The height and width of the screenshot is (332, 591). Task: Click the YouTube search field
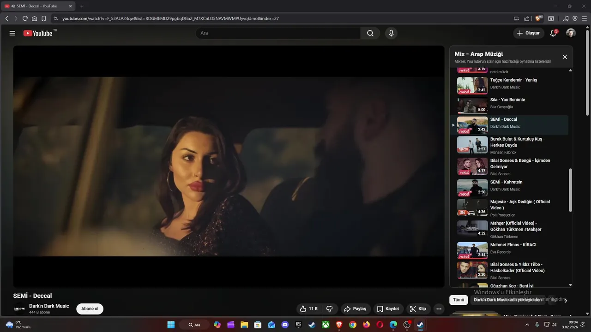point(278,33)
